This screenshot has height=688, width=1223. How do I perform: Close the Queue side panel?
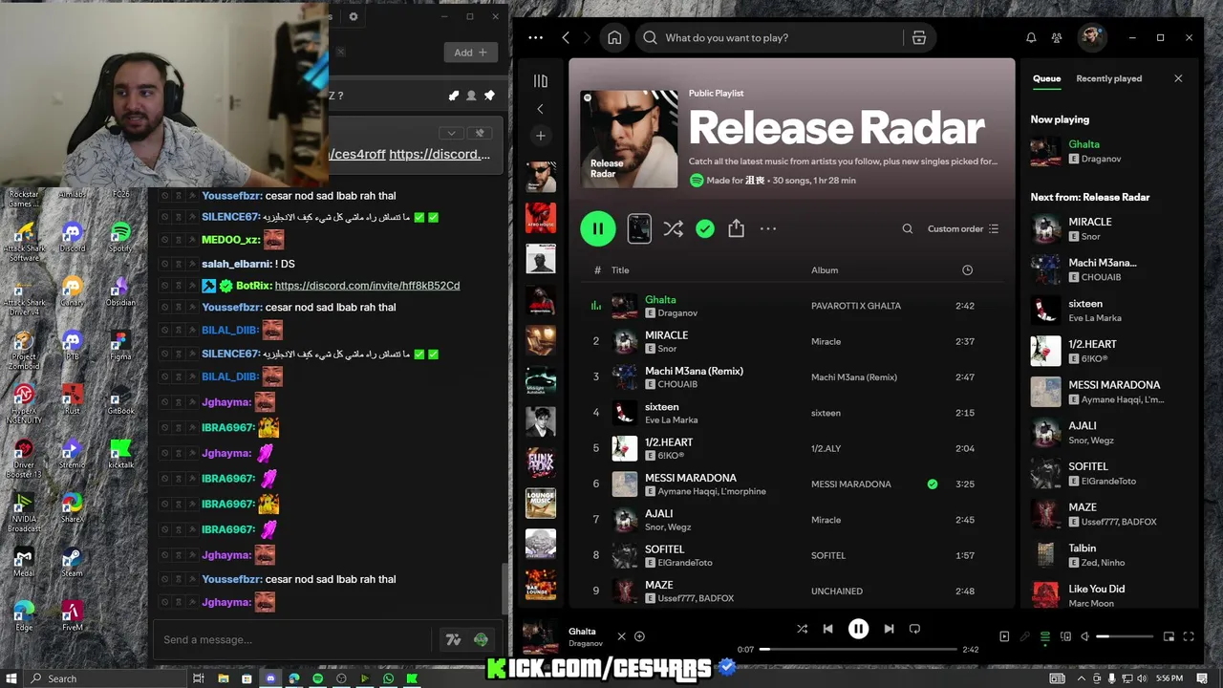point(1178,78)
